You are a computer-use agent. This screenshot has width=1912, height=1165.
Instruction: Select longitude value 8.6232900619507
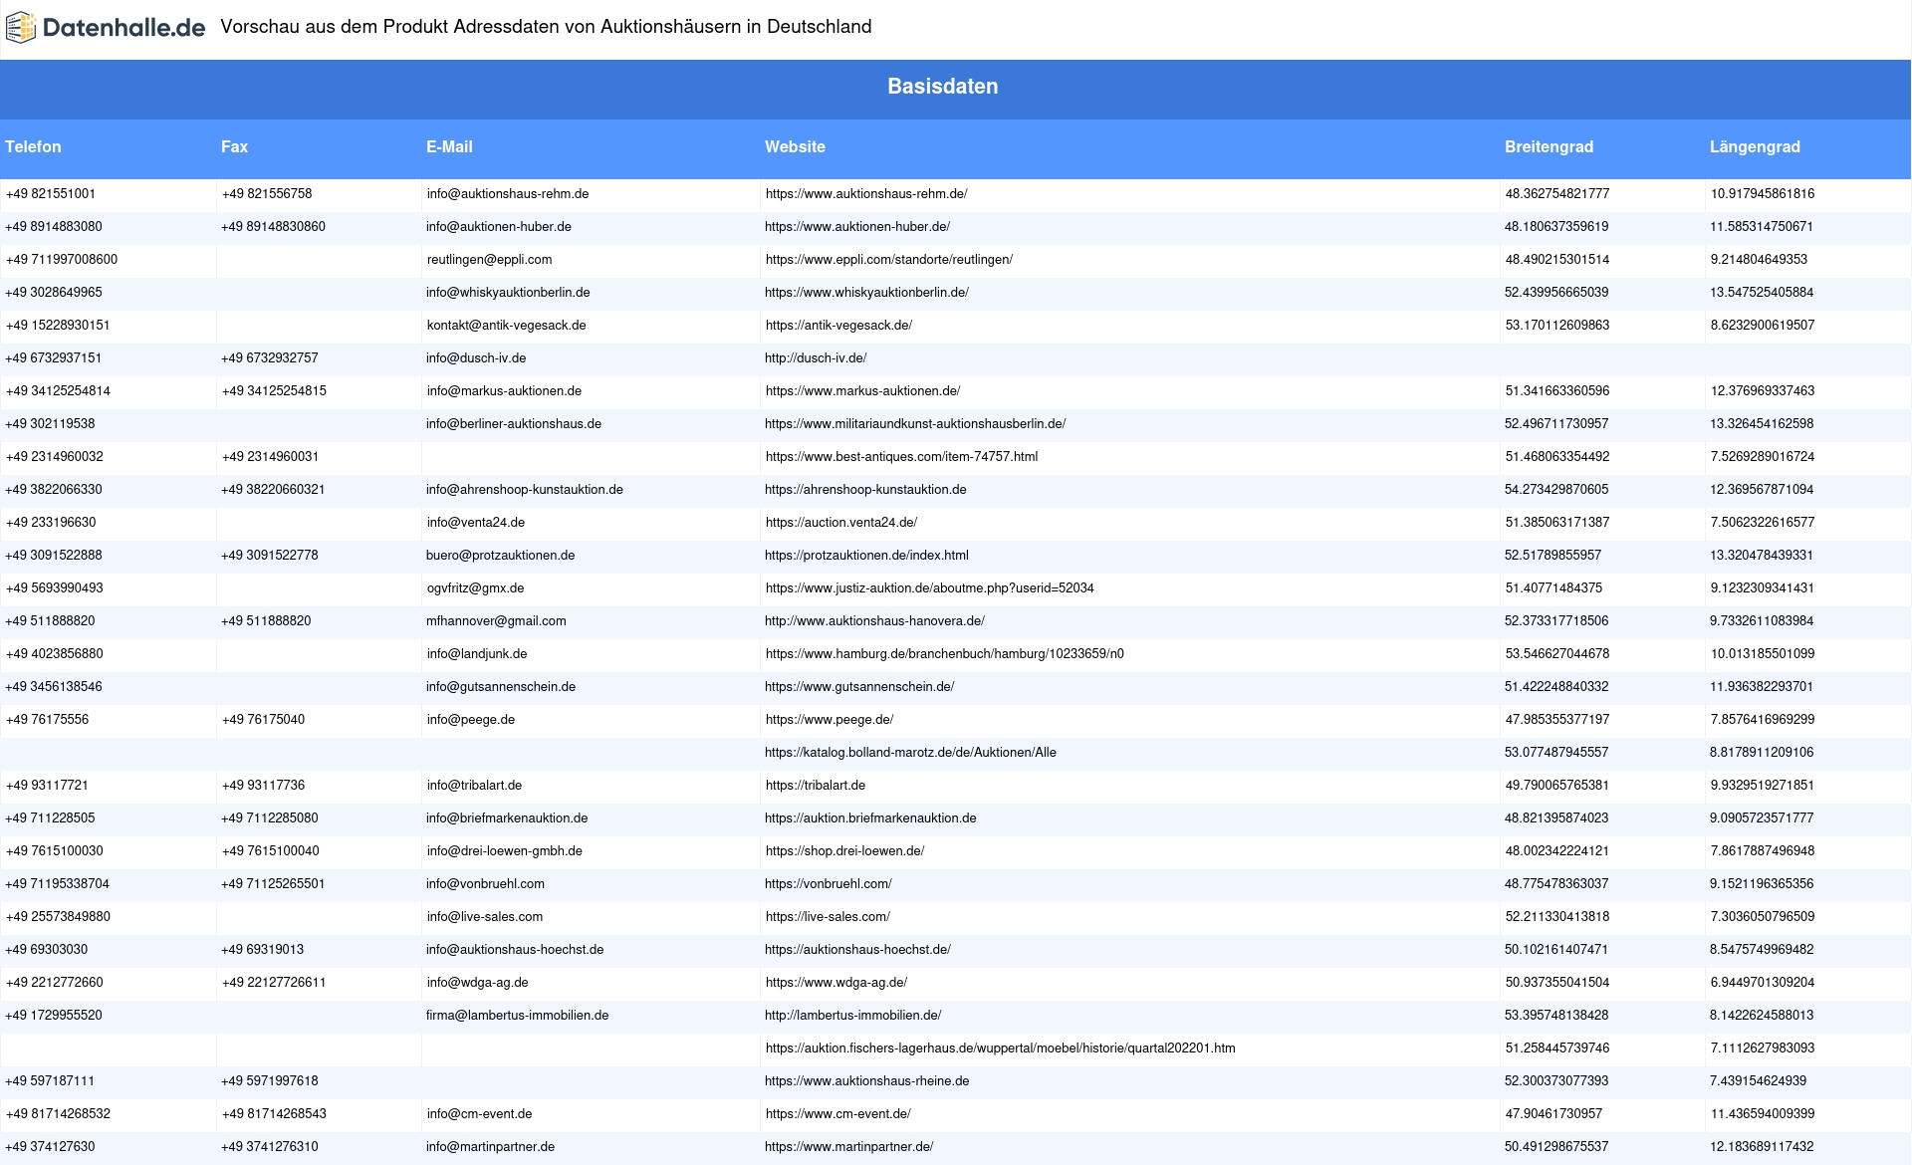coord(1763,326)
